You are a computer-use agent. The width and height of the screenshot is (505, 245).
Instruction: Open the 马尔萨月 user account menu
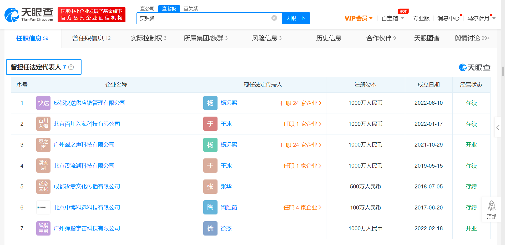481,18
